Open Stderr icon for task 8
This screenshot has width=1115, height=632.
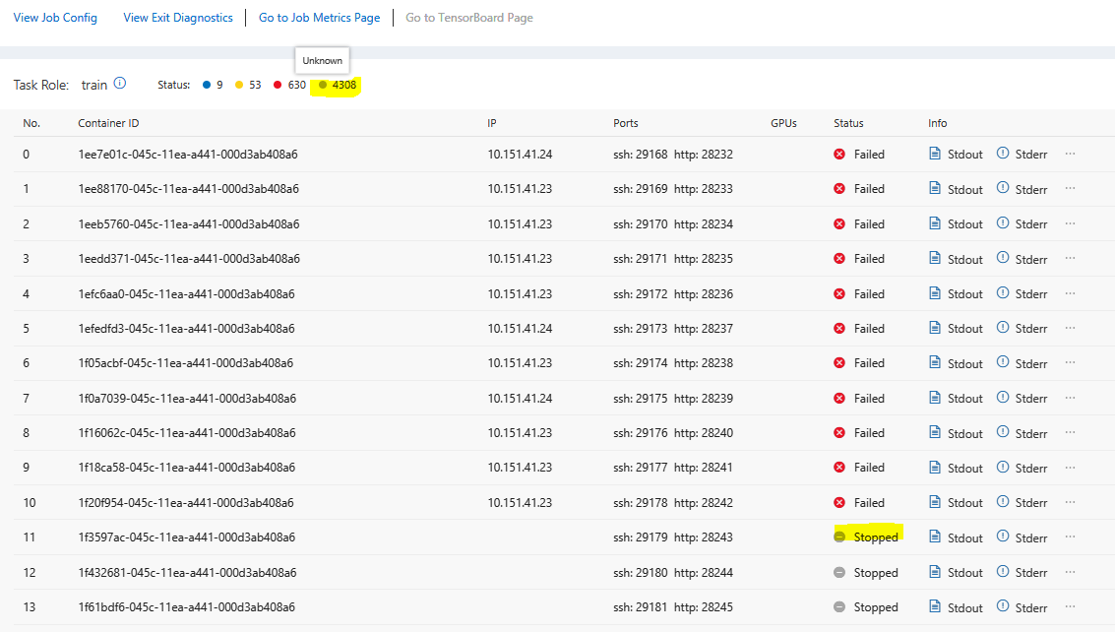pyautogui.click(x=1003, y=432)
